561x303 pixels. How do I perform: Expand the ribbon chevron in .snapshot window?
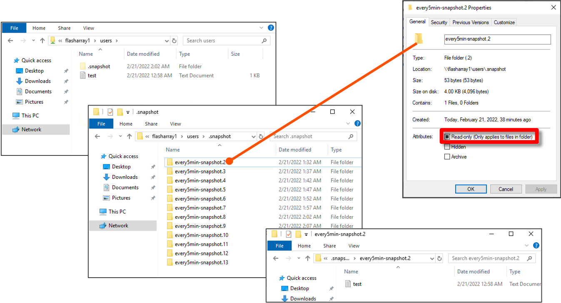(x=349, y=123)
